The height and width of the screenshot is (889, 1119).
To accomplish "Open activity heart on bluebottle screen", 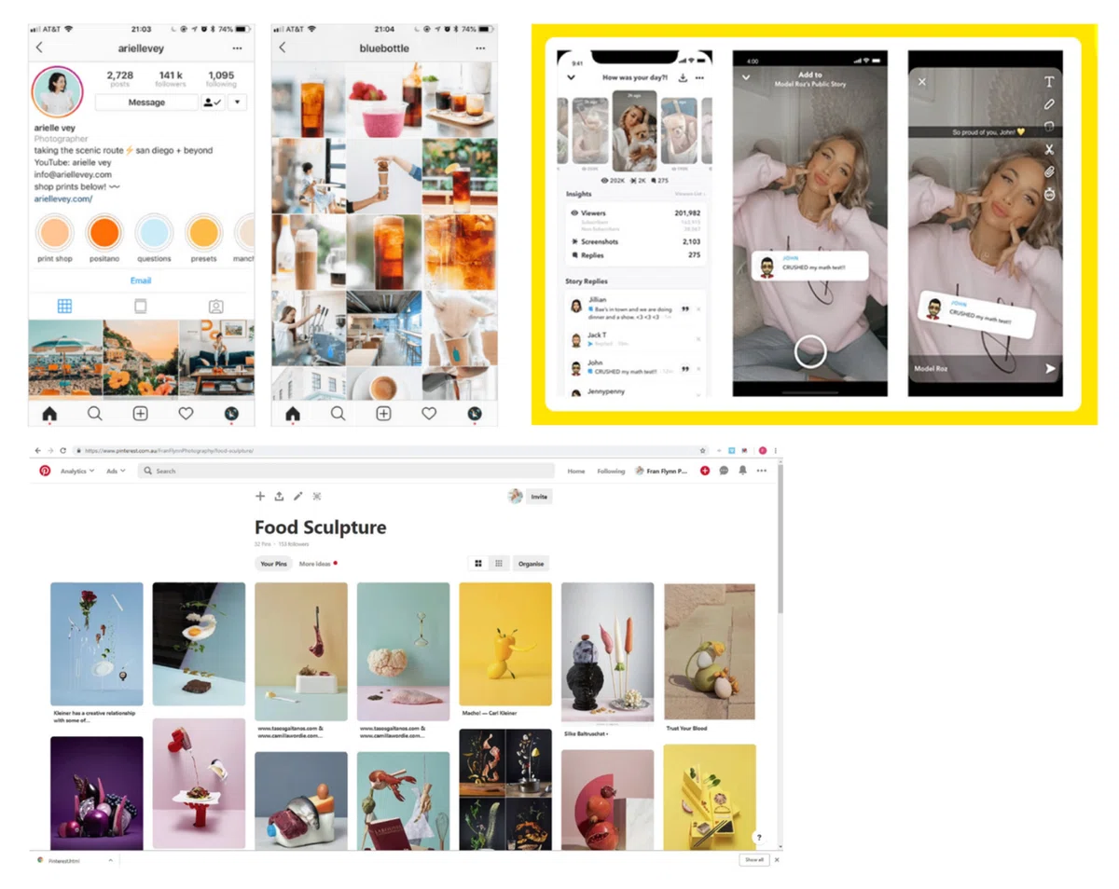I will (429, 413).
